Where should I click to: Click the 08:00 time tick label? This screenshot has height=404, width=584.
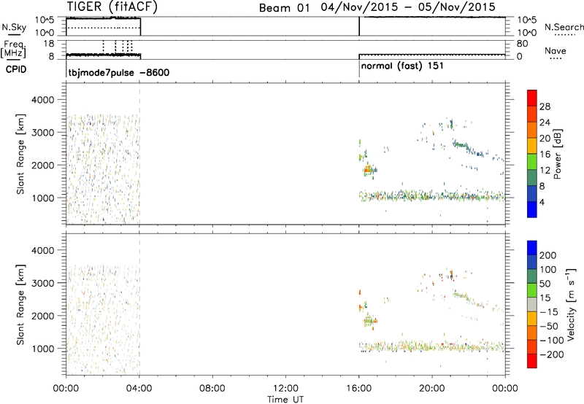(x=212, y=389)
